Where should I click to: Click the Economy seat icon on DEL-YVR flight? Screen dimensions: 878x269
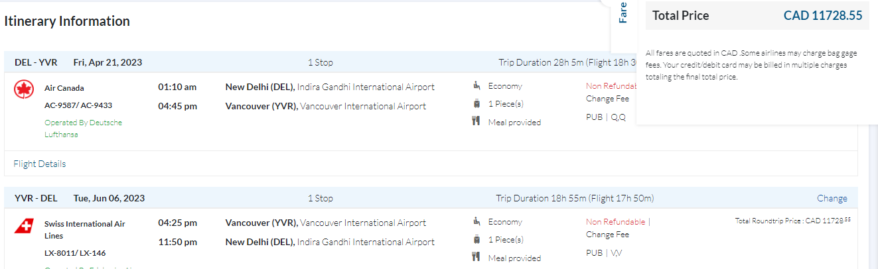point(476,85)
